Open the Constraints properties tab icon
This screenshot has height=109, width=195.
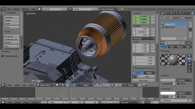coord(183,13)
